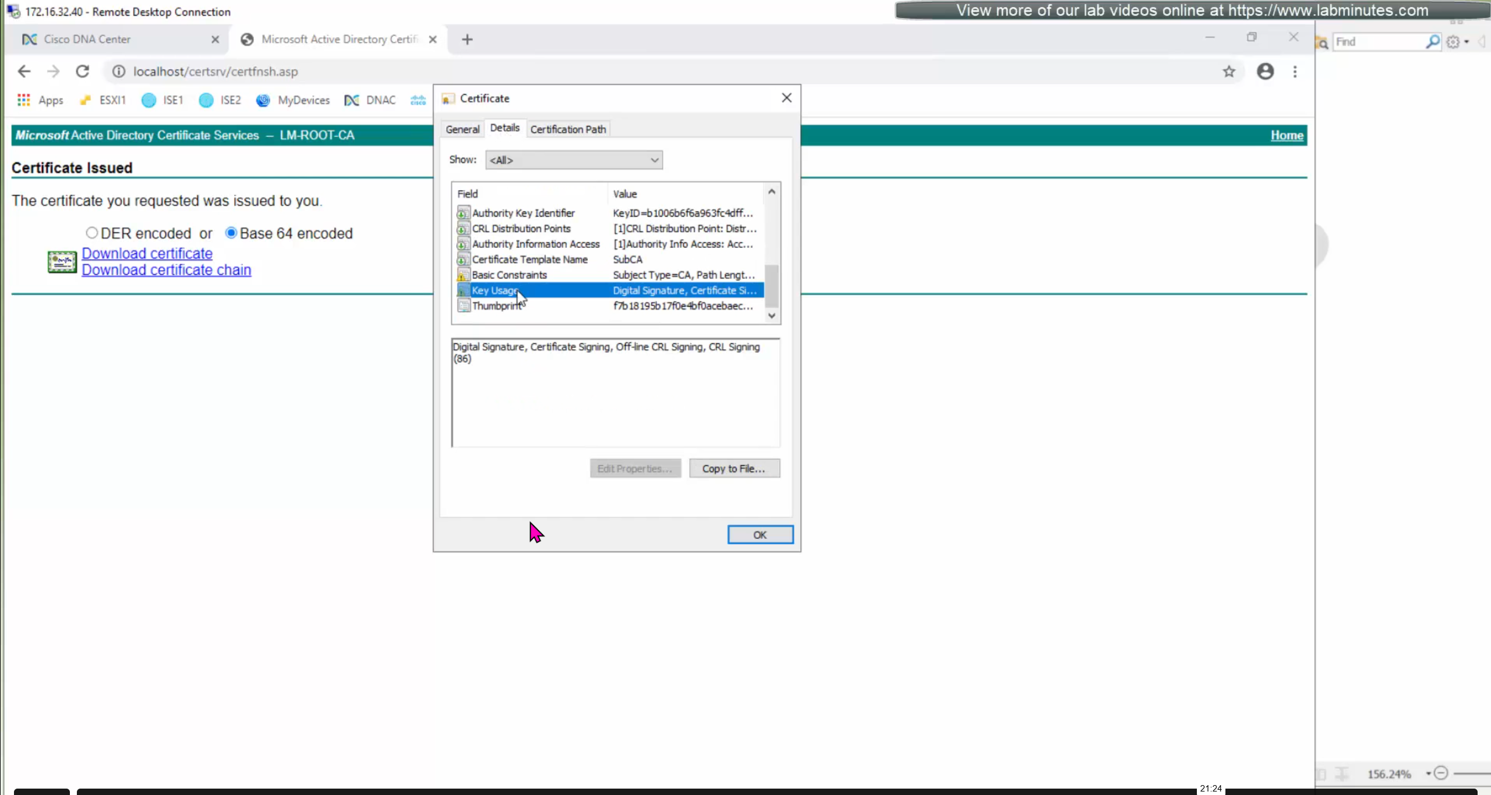Switch to General tab
Viewport: 1491px width, 795px height.
[x=462, y=129]
